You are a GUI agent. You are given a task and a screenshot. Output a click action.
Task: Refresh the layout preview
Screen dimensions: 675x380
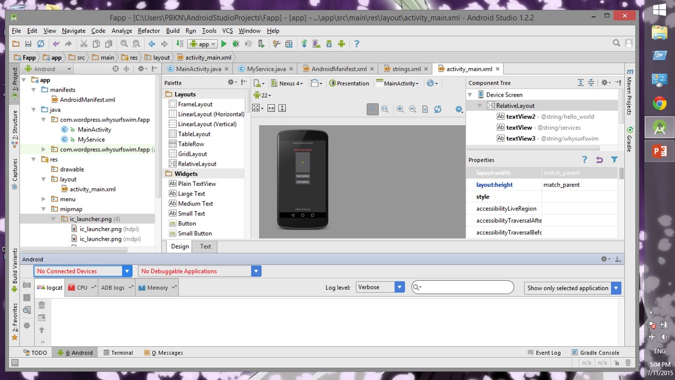tap(438, 109)
